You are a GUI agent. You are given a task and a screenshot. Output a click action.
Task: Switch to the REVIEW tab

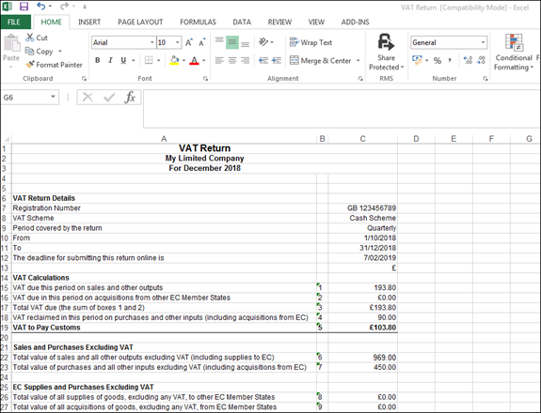coord(279,22)
